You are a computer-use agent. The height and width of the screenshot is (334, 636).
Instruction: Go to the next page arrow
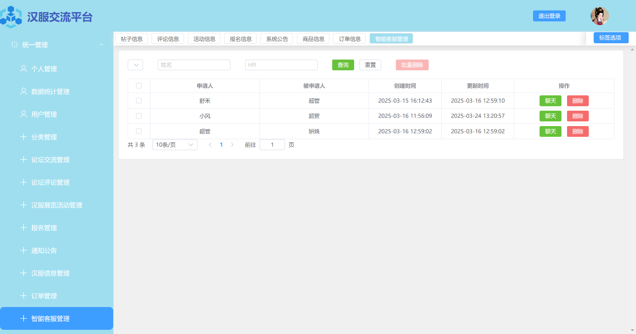pos(232,145)
